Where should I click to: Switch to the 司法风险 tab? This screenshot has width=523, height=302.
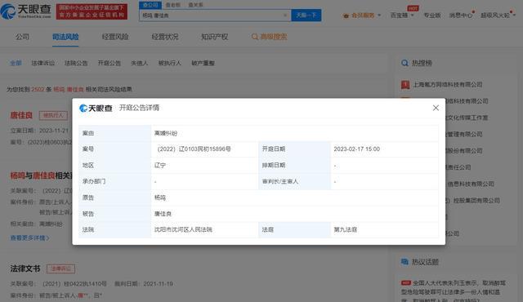[x=65, y=37]
